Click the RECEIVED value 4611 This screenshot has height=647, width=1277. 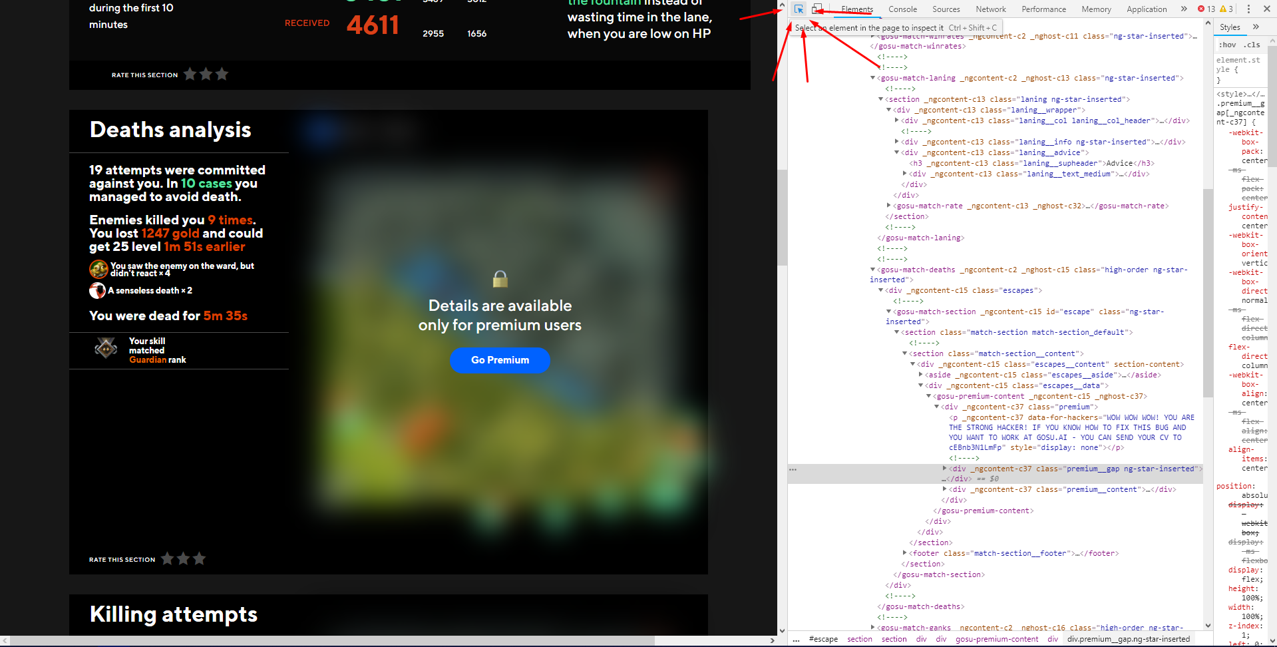(373, 25)
